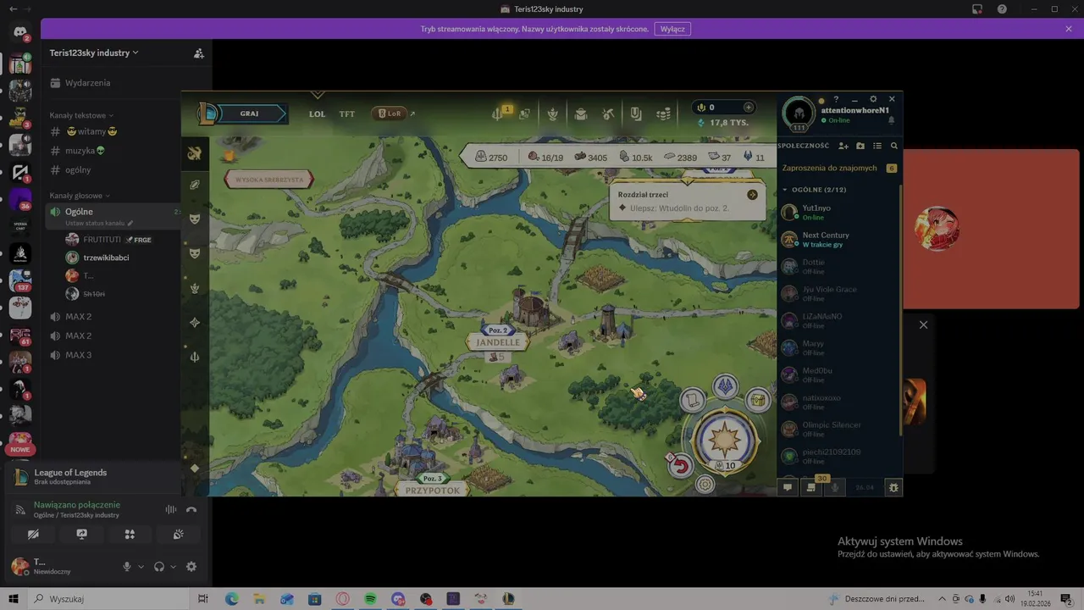Dismiss the purple streamer mode banner

(x=1069, y=29)
